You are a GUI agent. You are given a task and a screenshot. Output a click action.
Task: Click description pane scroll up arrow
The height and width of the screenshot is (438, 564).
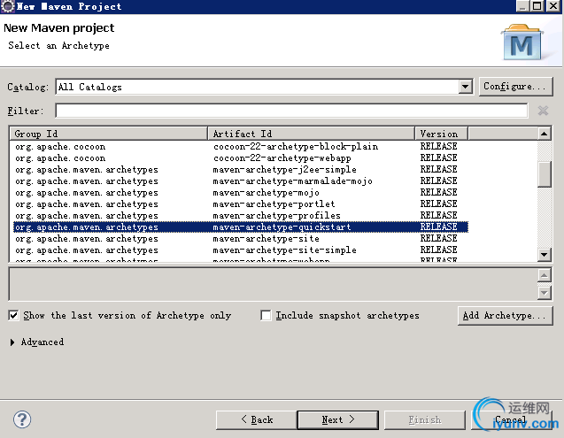pyautogui.click(x=545, y=275)
